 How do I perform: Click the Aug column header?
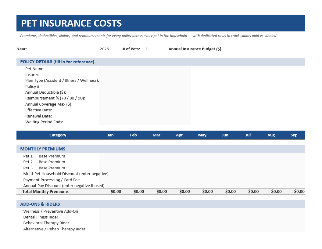pos(271,135)
